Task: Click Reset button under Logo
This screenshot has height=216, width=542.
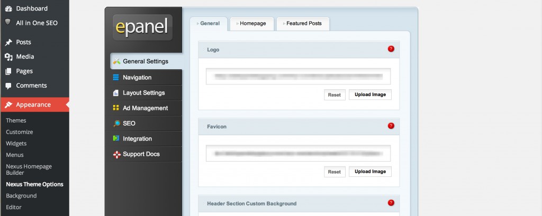Action: tap(335, 95)
